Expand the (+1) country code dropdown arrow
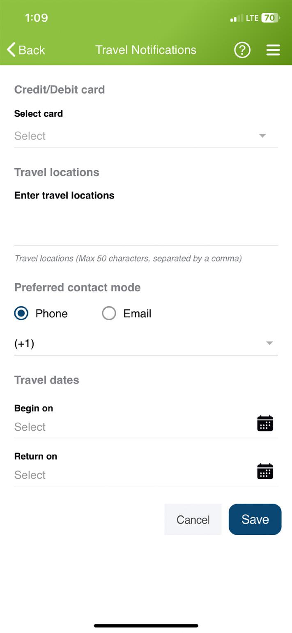This screenshot has height=633, width=292. [269, 343]
